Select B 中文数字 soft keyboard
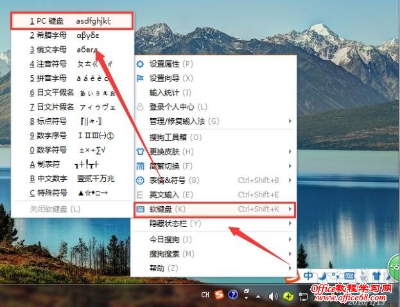 tap(72, 179)
